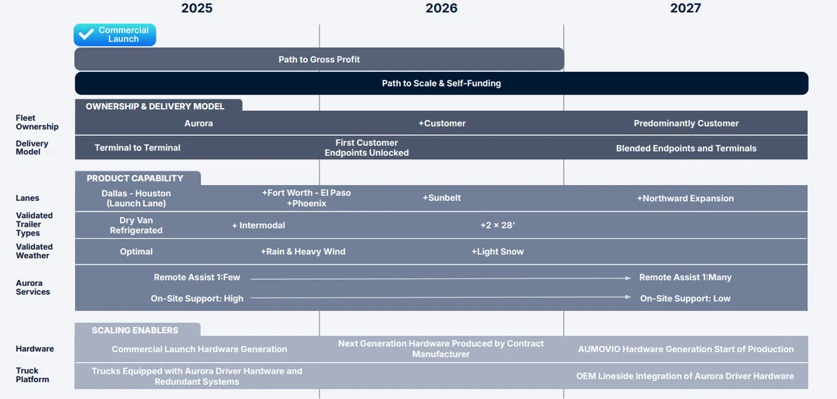The width and height of the screenshot is (837, 399).
Task: Click the Dallas - Houston launch lane
Action: 136,198
